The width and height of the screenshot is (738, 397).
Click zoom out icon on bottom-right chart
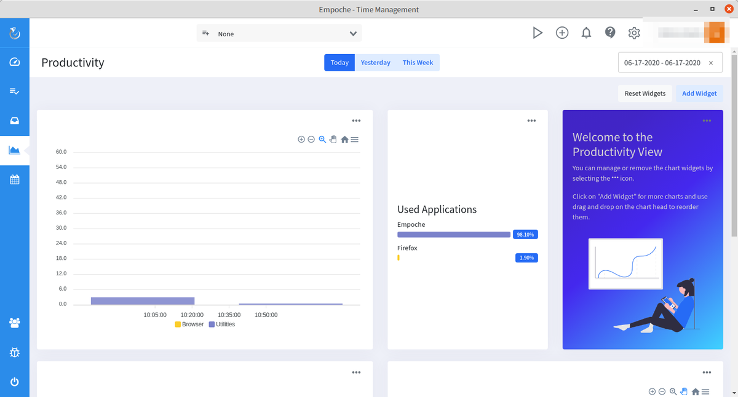[662, 391]
